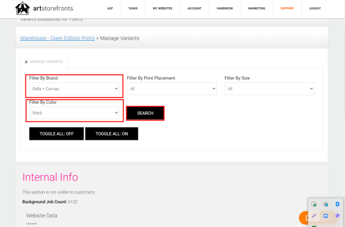Click the Internal Info heading
345x227 pixels.
[50, 177]
